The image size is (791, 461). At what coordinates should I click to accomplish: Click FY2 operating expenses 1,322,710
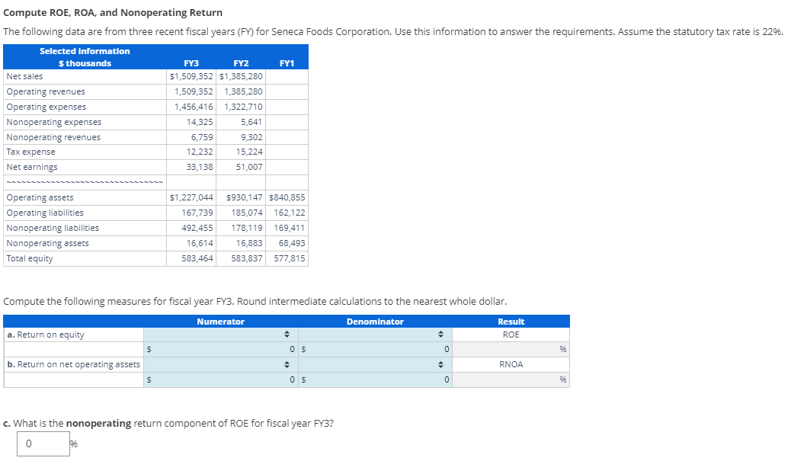[243, 107]
